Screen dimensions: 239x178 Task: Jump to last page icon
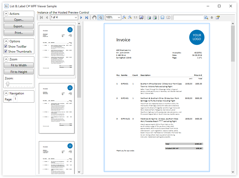tap(87, 18)
